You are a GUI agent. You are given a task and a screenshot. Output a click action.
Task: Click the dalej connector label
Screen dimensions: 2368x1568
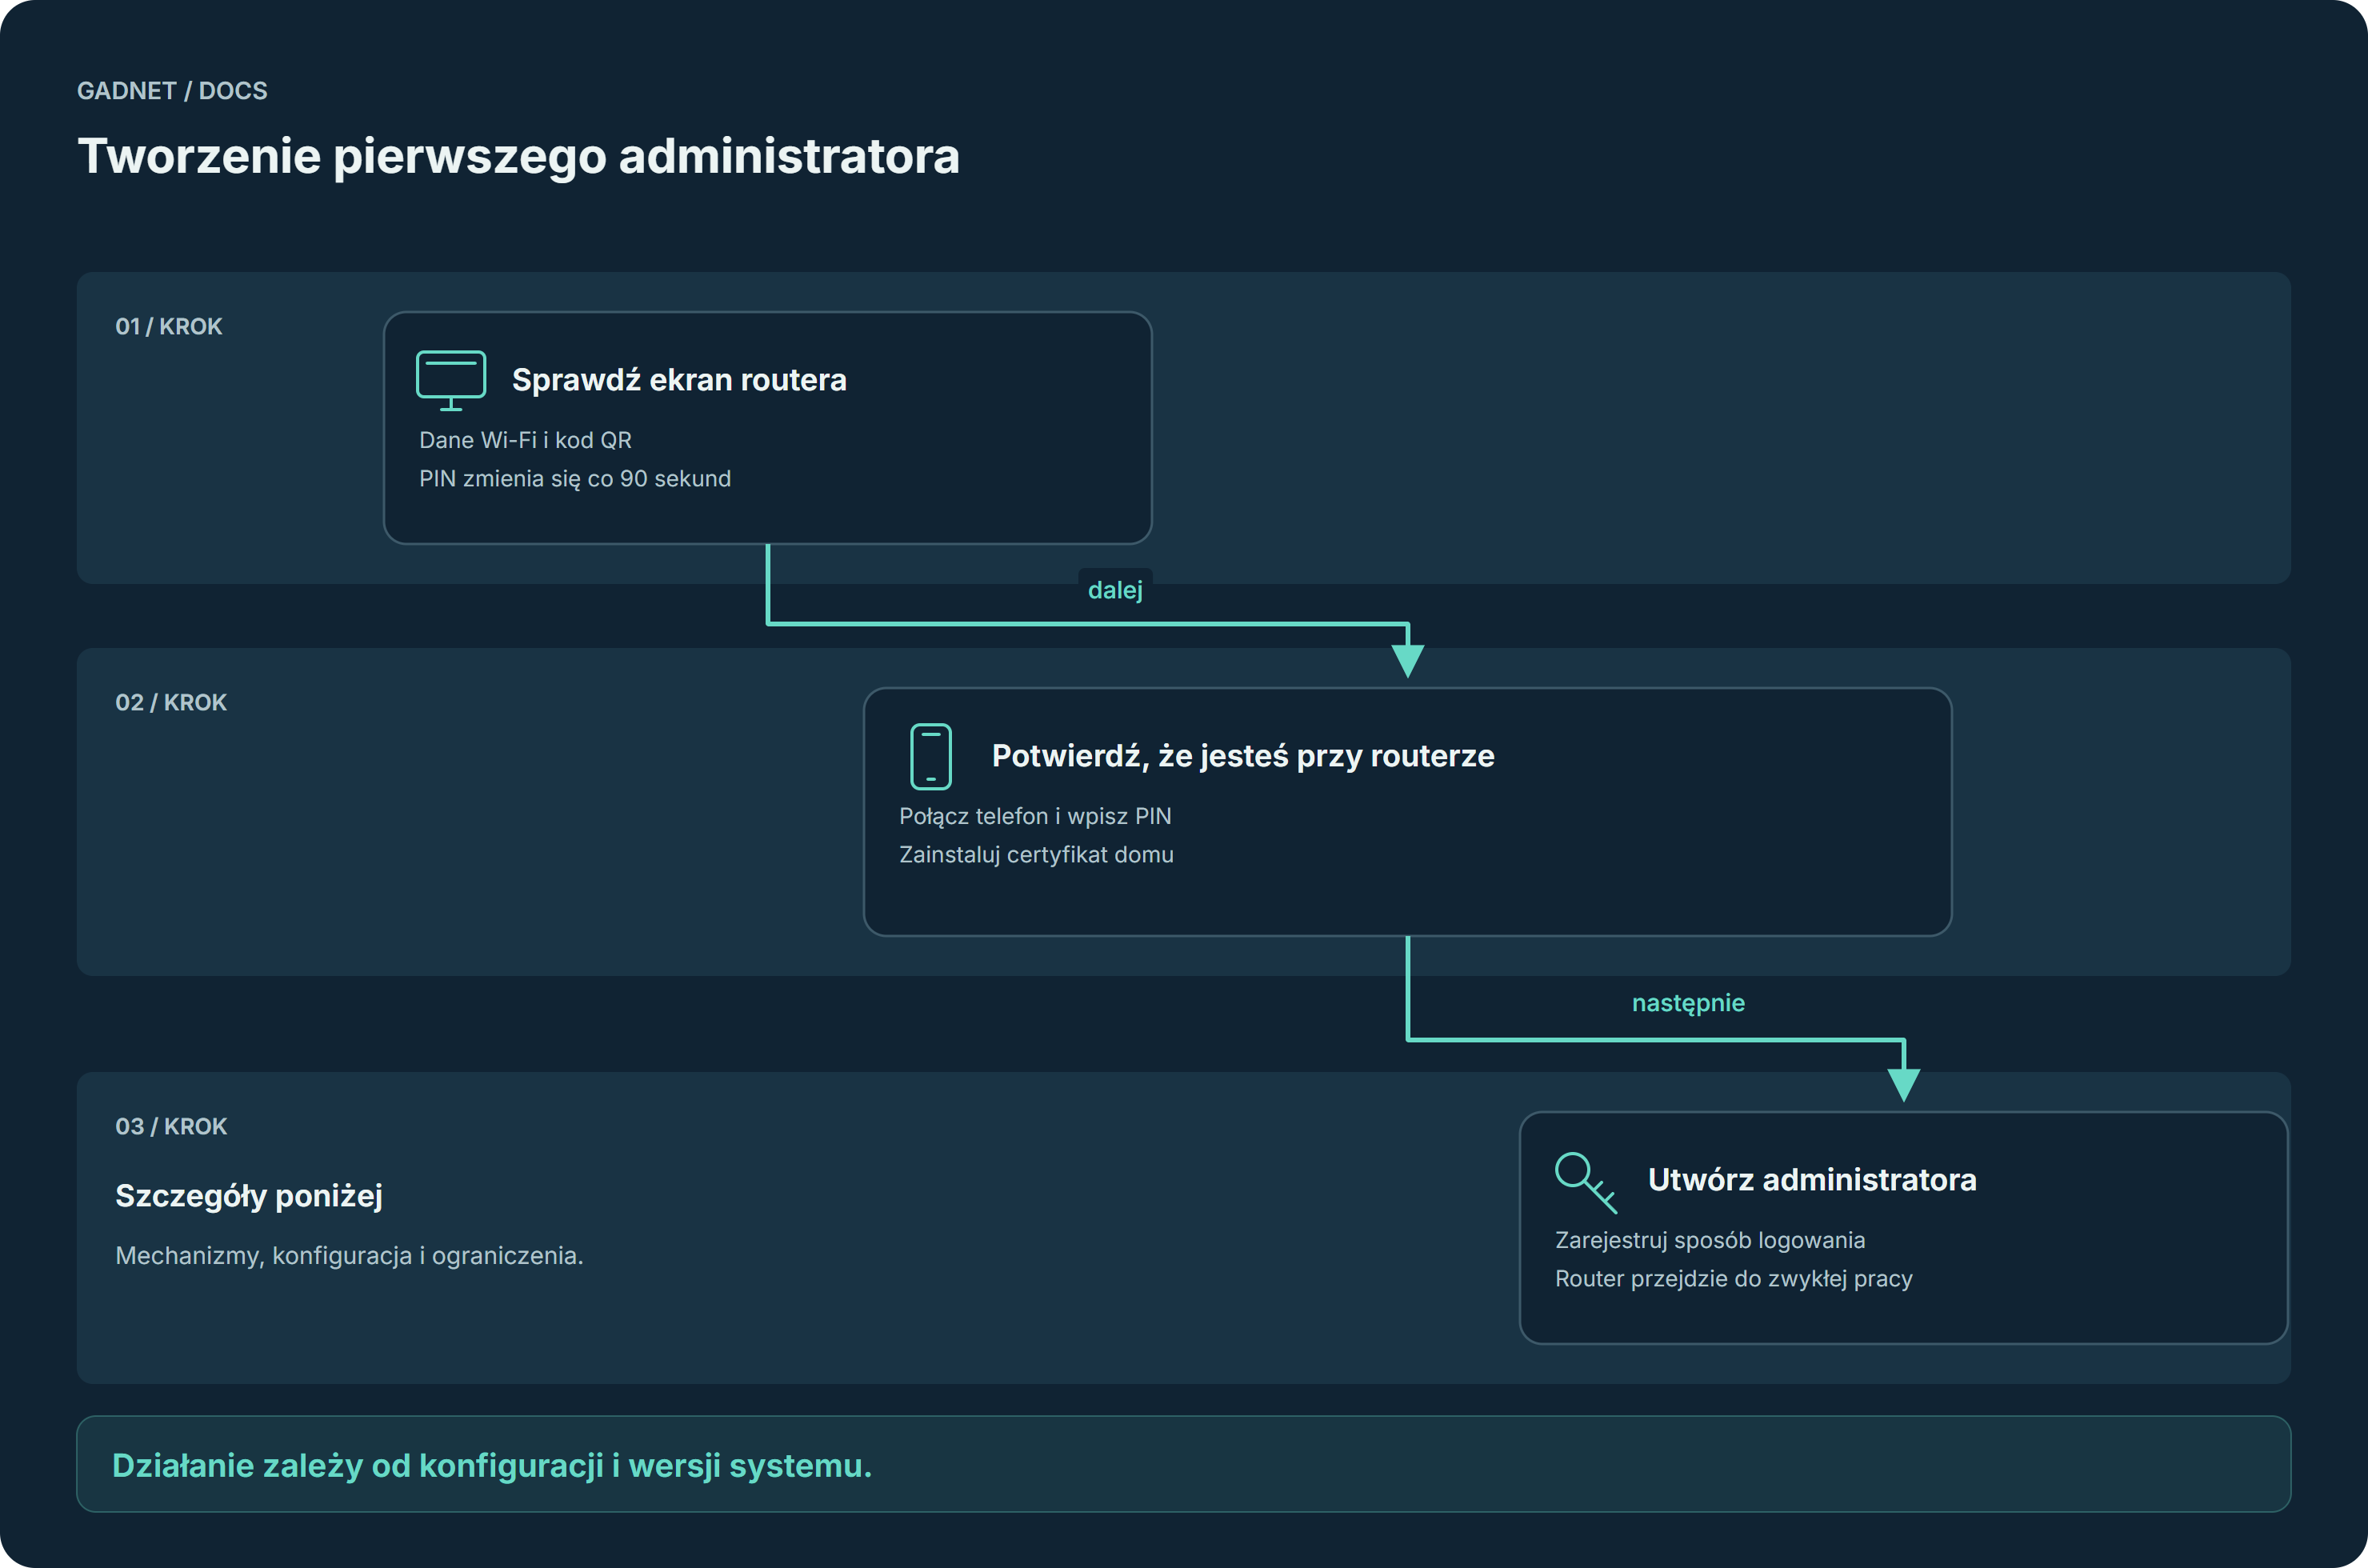coord(1115,590)
